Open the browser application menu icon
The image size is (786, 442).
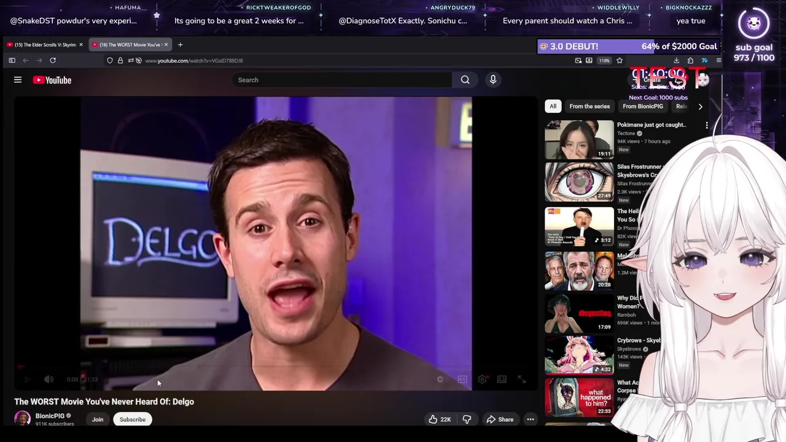tap(718, 60)
